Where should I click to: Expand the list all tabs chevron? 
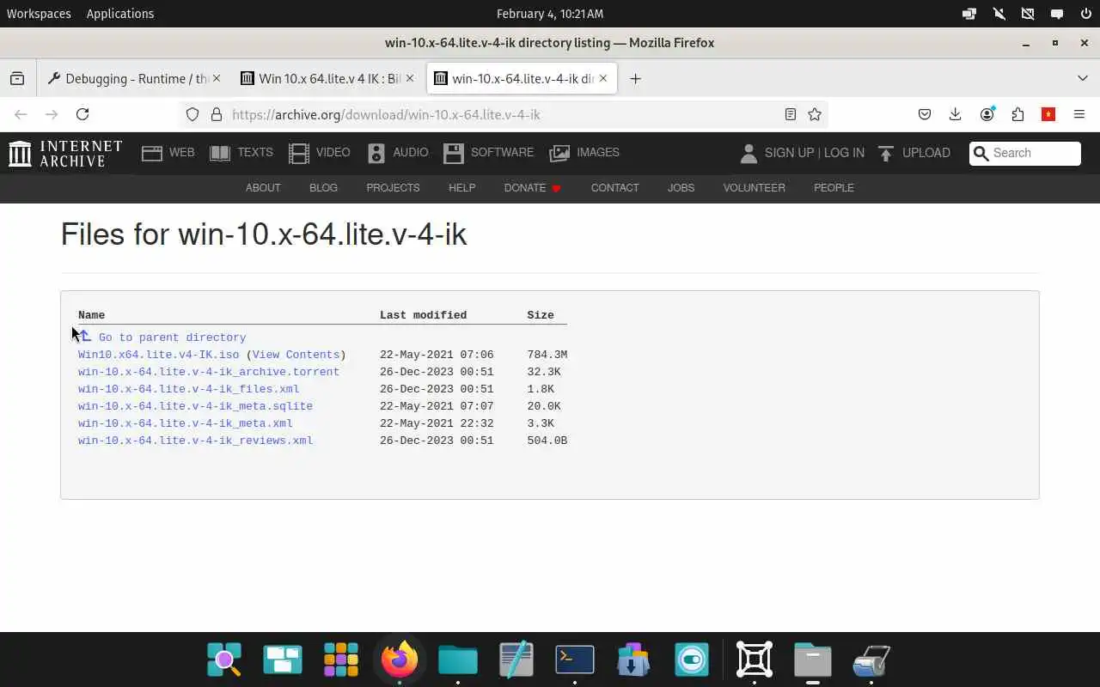click(1083, 78)
